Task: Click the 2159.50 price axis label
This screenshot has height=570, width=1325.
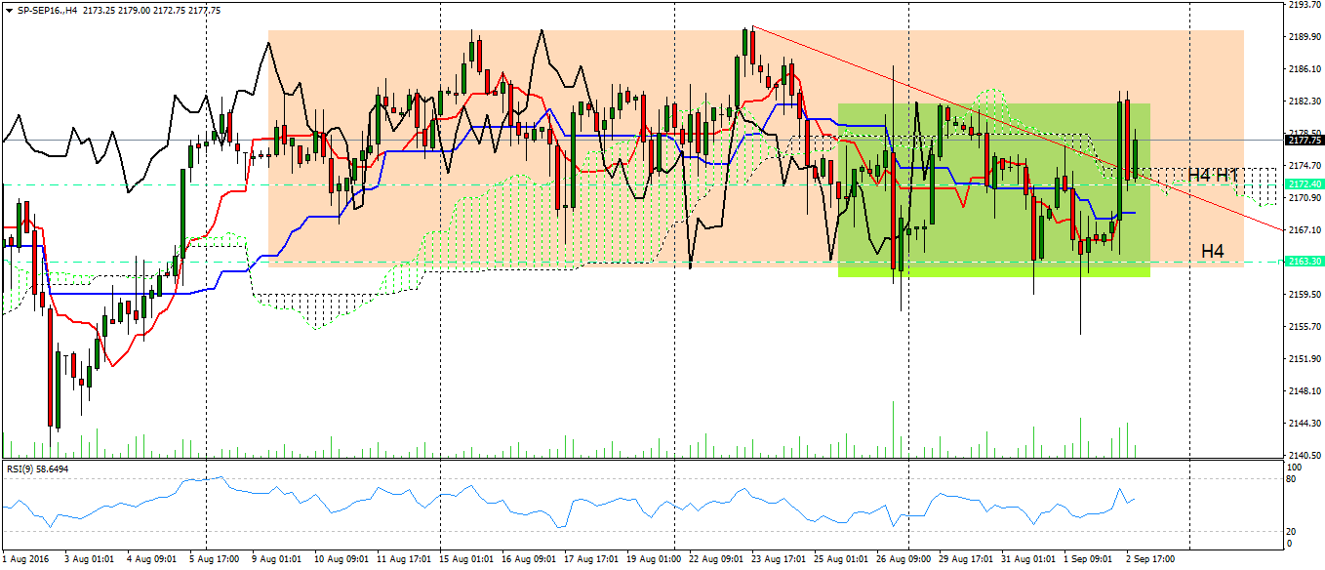Action: 1305,295
